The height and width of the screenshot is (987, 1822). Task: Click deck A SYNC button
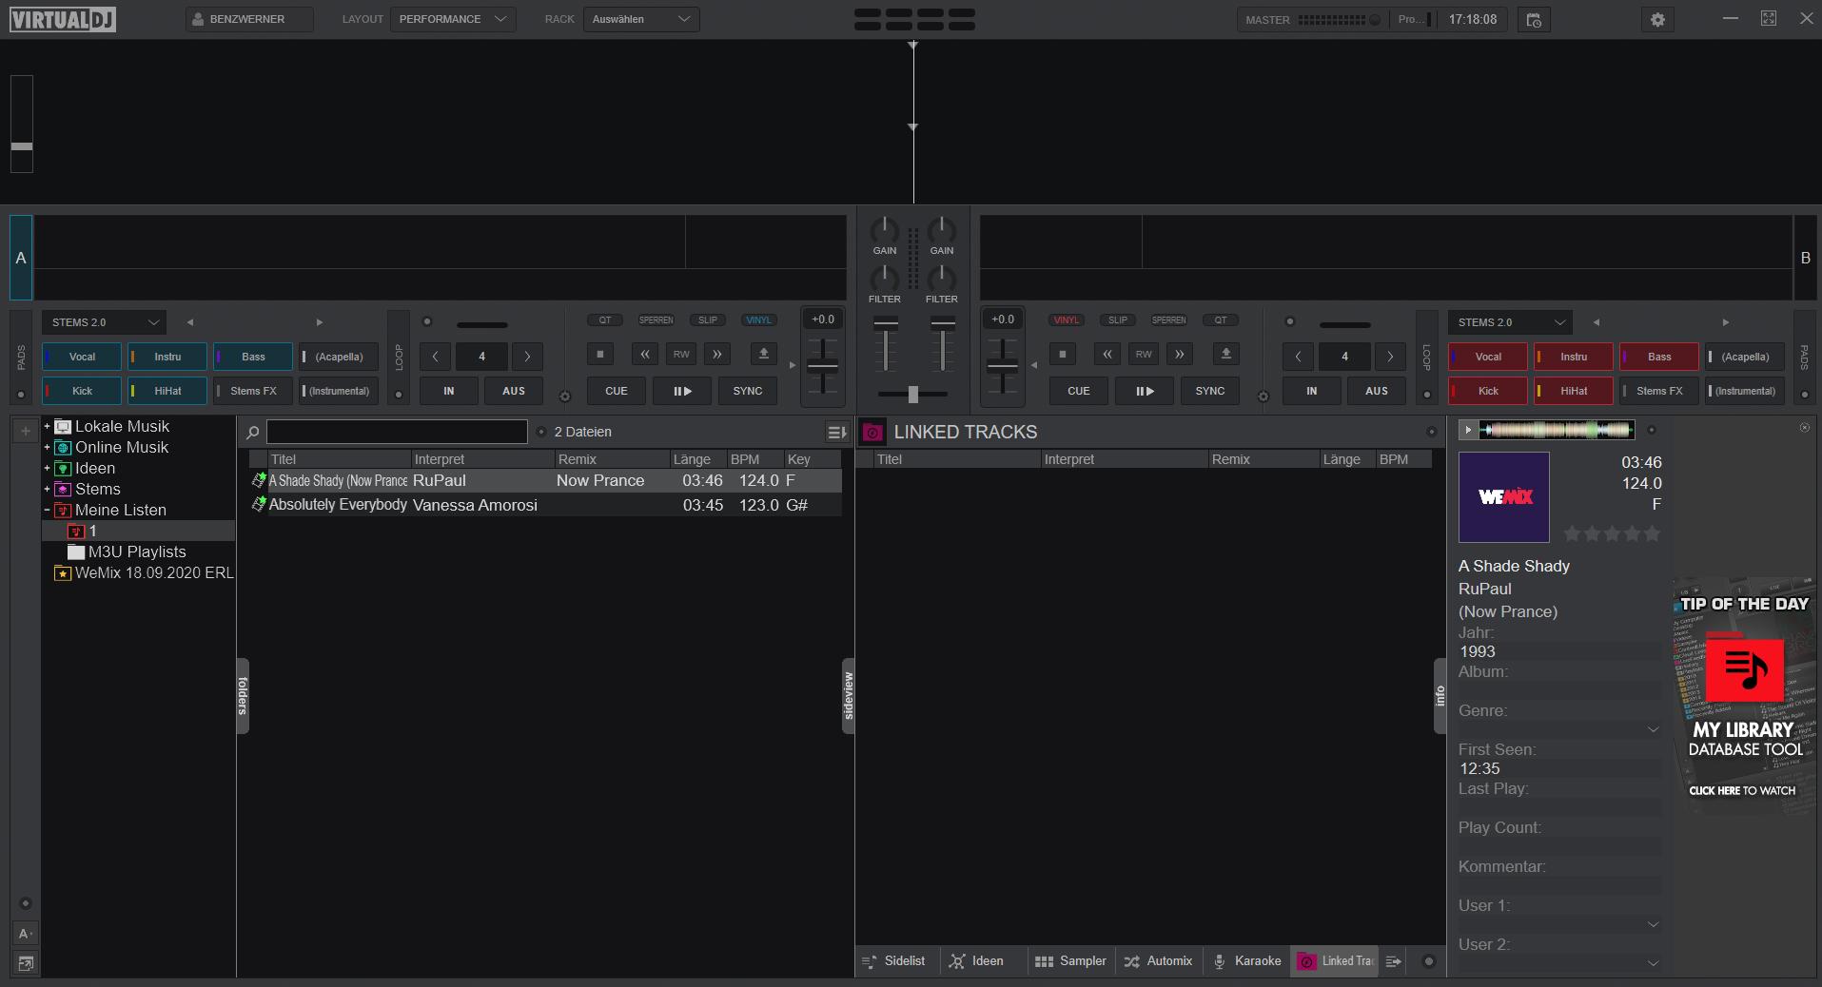coord(748,391)
